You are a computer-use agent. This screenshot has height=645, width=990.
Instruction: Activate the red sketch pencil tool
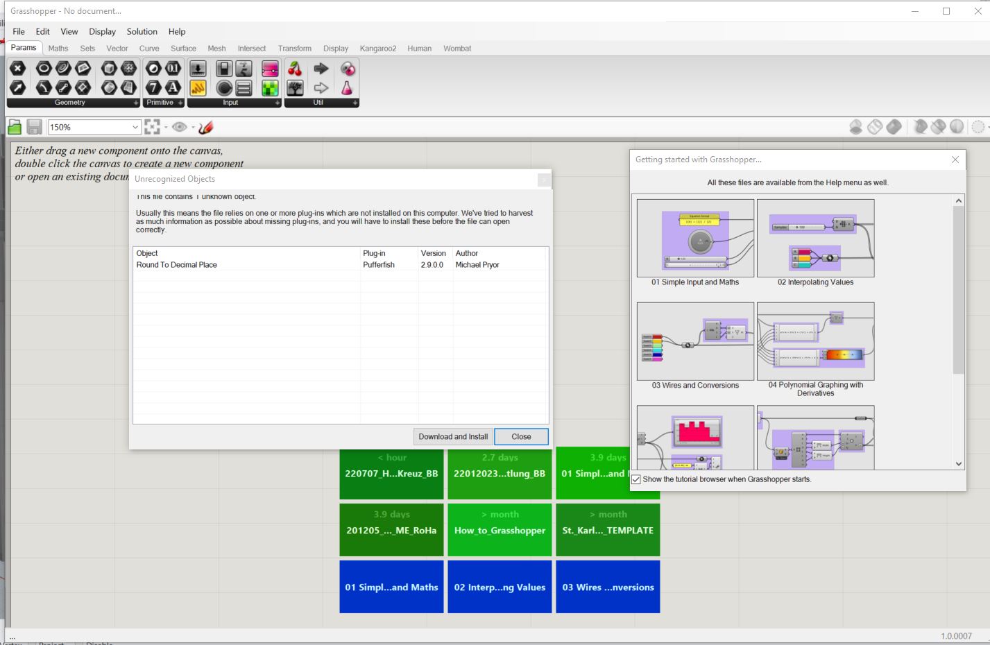tap(205, 127)
